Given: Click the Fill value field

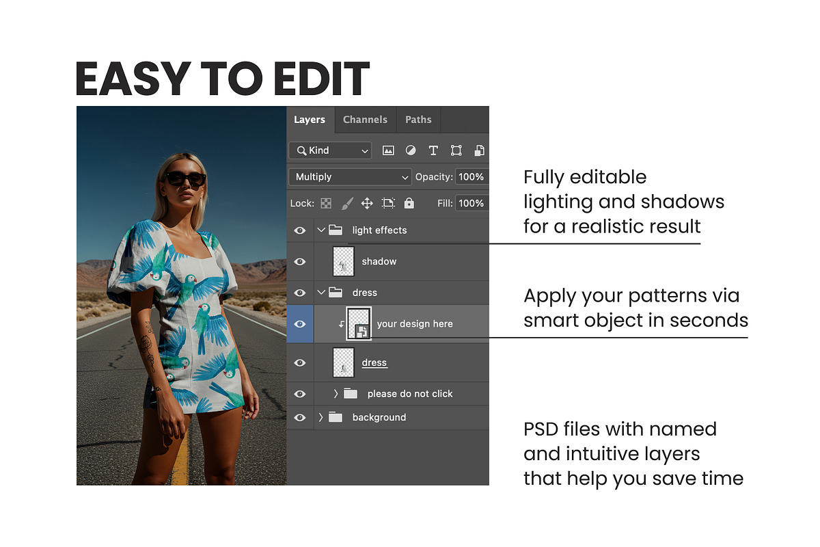Looking at the screenshot, I should point(471,203).
